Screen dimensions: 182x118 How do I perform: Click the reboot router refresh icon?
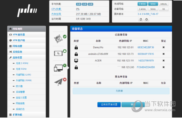pyautogui.click(x=141, y=19)
